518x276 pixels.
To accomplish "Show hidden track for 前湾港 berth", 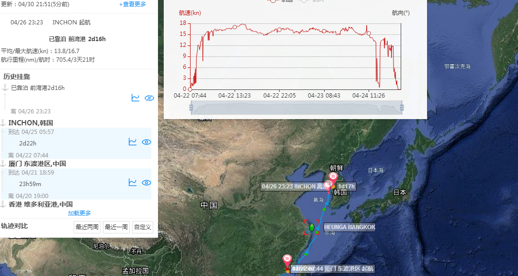I will [x=149, y=98].
